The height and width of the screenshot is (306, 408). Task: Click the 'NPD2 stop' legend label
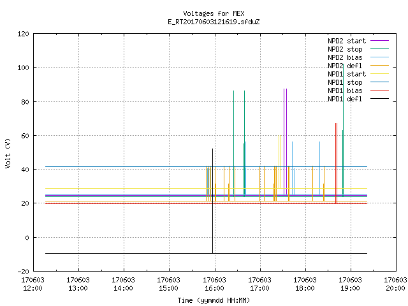click(x=345, y=49)
